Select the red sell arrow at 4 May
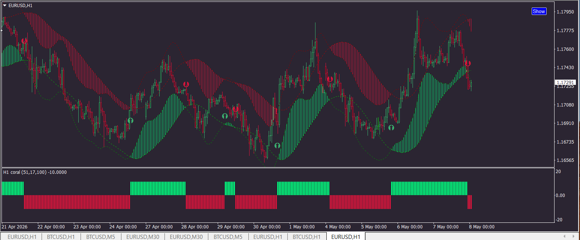This screenshot has width=580, height=240. click(330, 79)
